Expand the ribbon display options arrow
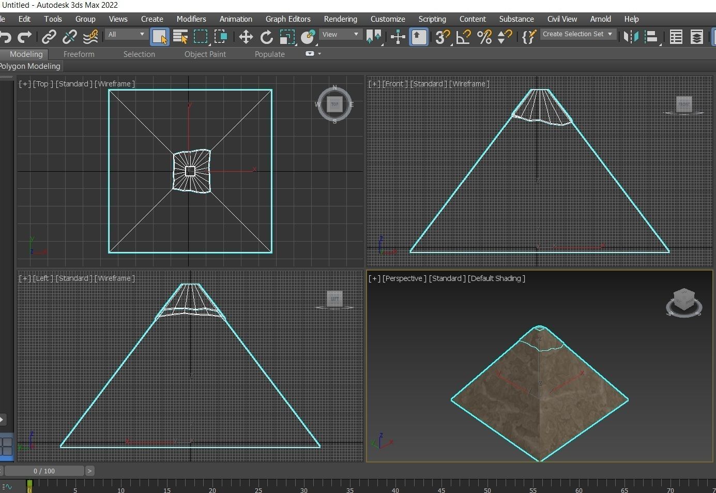Viewport: 716px width, 493px height. pos(319,54)
